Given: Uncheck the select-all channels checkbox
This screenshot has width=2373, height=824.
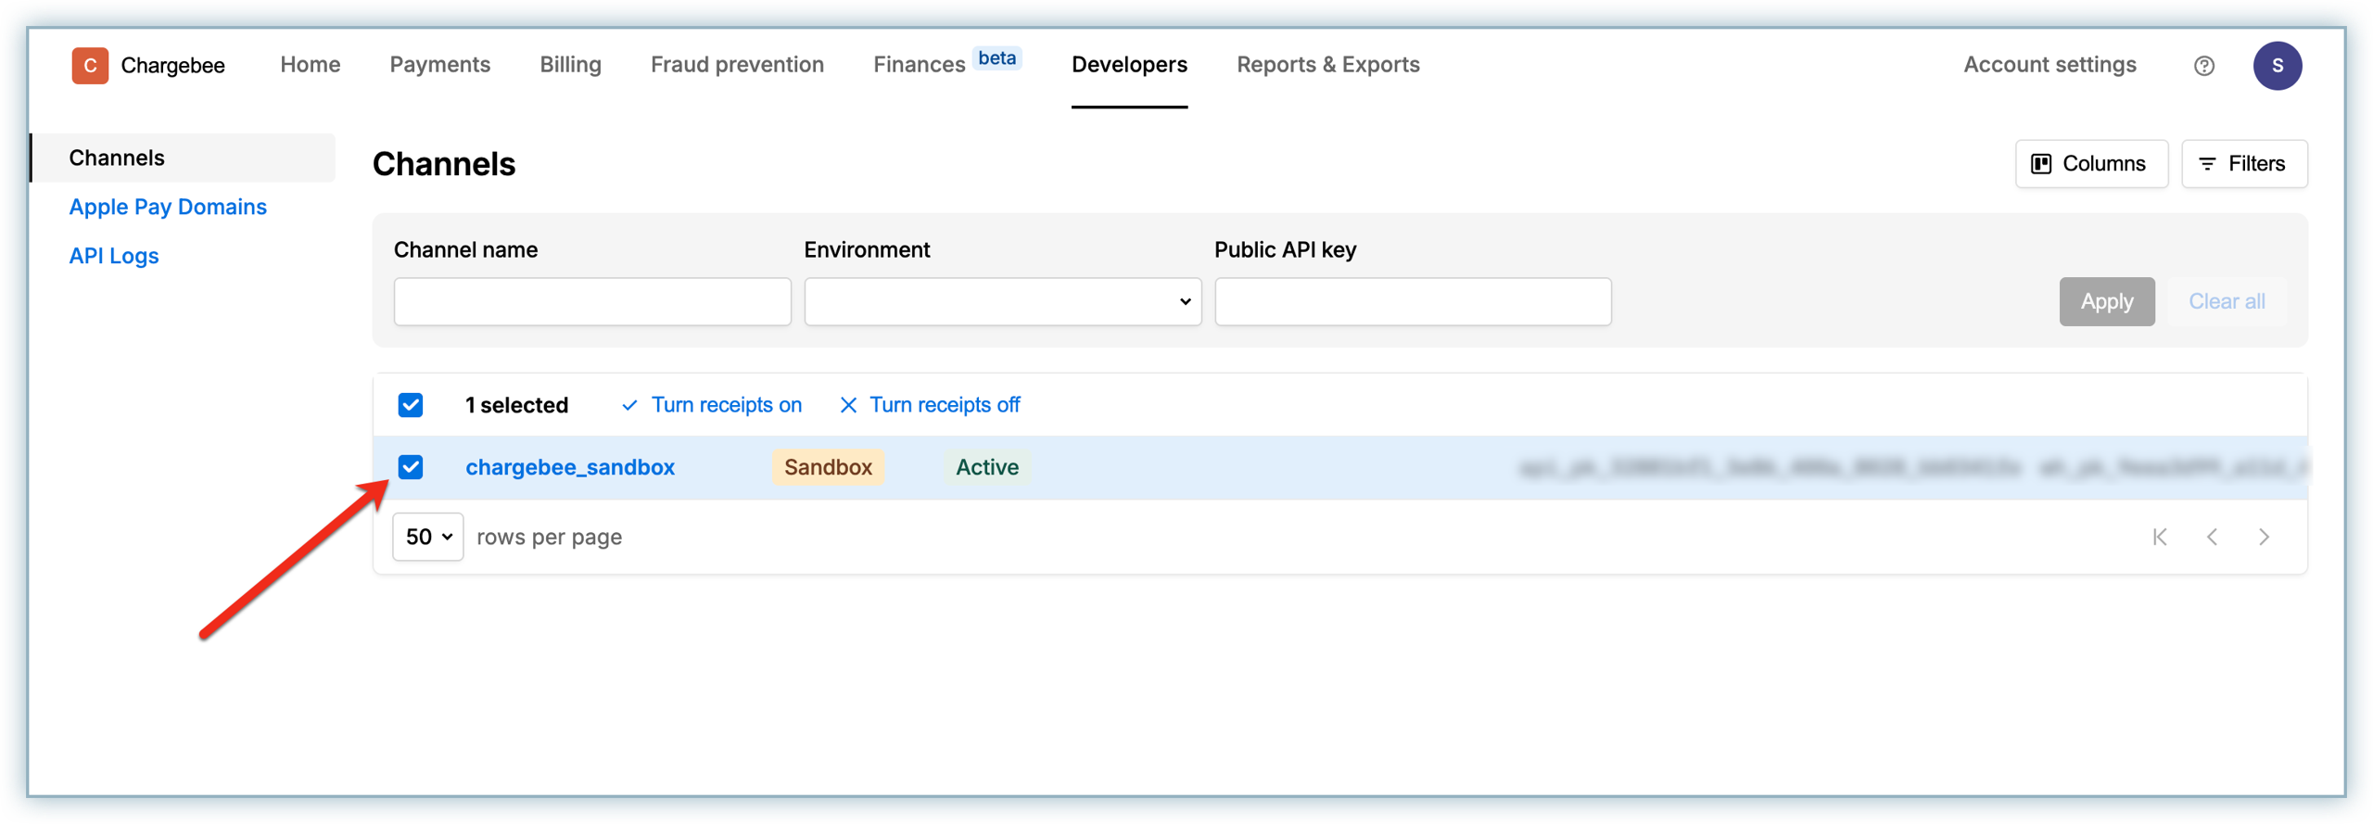Looking at the screenshot, I should (x=411, y=405).
